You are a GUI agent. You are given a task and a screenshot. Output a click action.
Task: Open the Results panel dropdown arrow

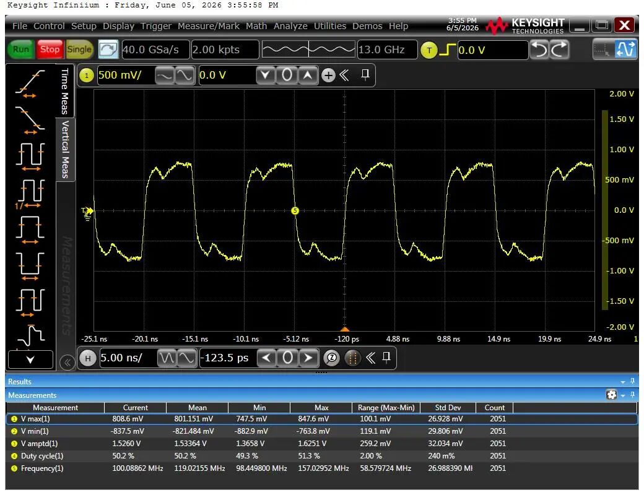pyautogui.click(x=623, y=382)
